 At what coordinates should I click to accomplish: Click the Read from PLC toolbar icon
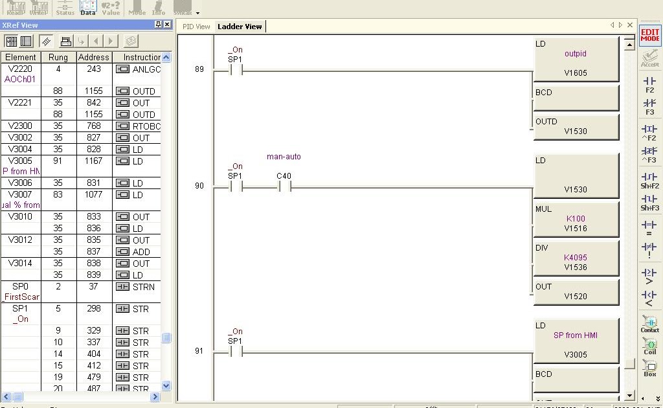click(16, 8)
